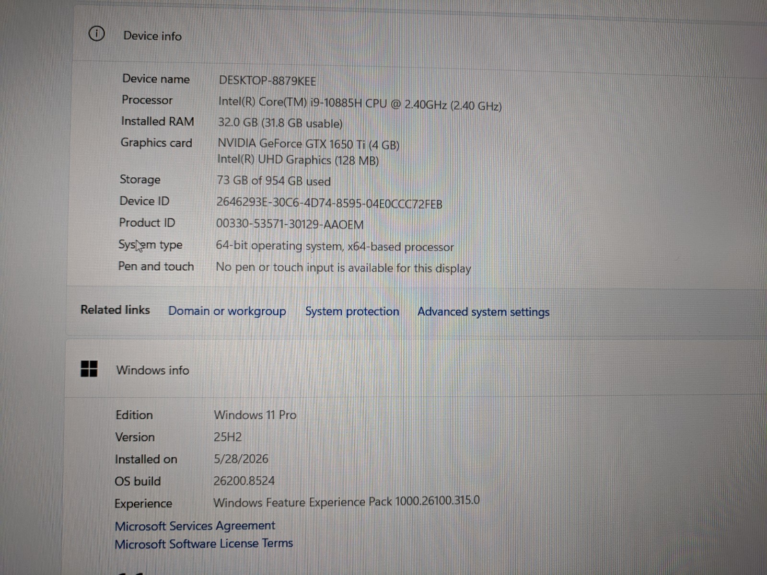Click the Product ID label
Viewport: 767px width, 575px height.
pos(147,223)
